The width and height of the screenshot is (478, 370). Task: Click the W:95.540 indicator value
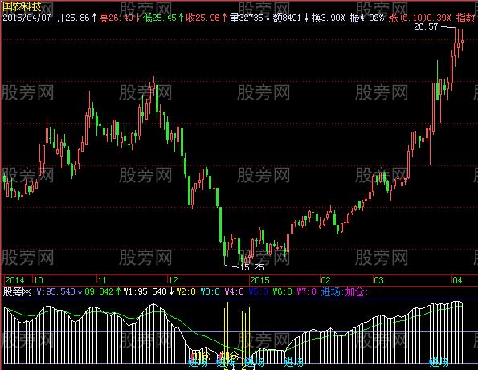[56, 291]
